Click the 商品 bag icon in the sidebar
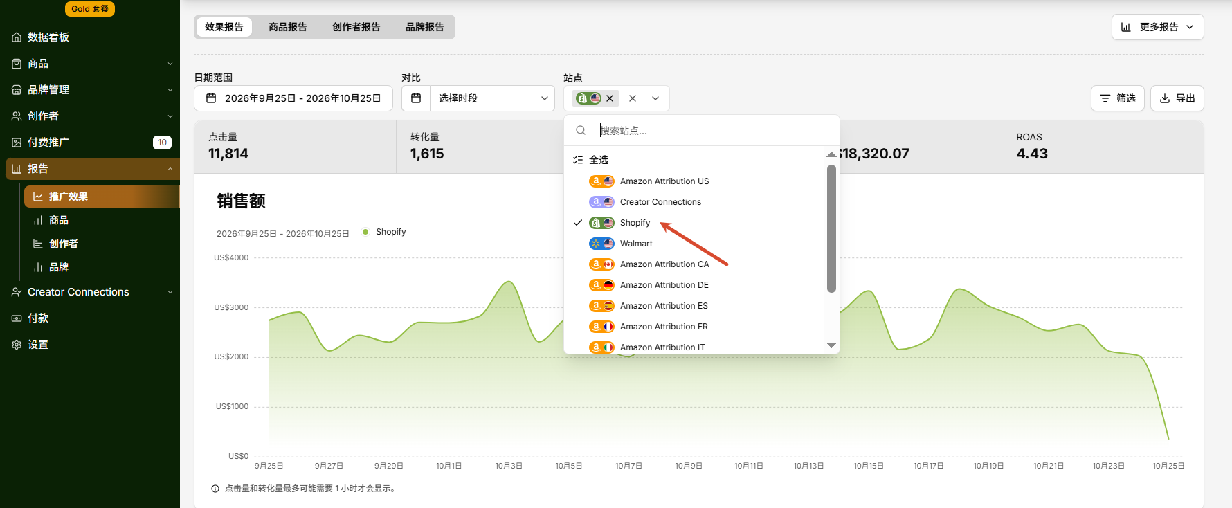The width and height of the screenshot is (1232, 508). coord(17,64)
